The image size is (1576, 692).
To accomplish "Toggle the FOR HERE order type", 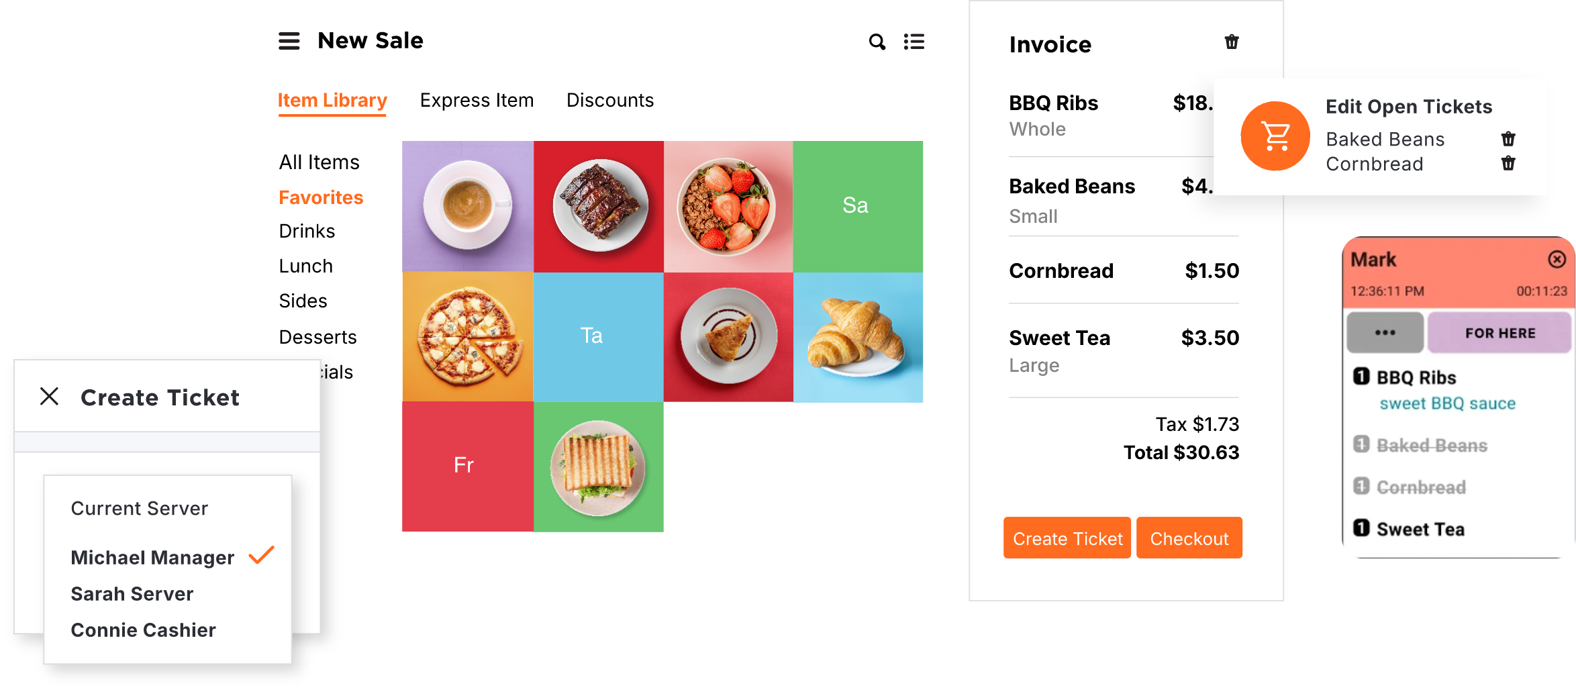I will 1500,333.
